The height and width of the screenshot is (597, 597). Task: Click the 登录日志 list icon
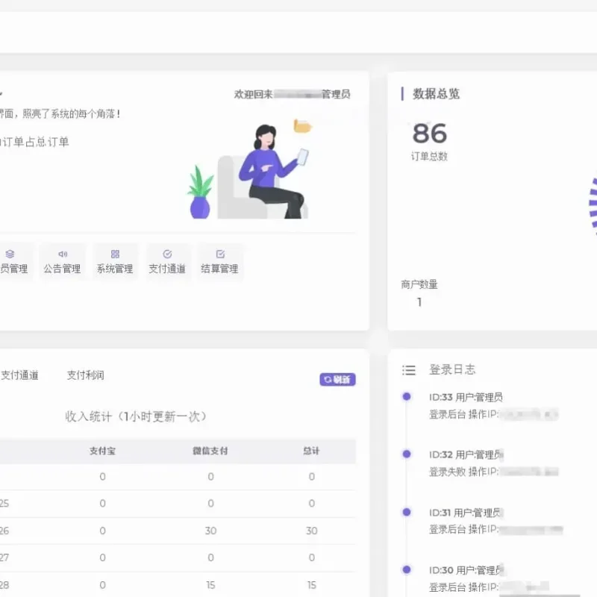408,370
